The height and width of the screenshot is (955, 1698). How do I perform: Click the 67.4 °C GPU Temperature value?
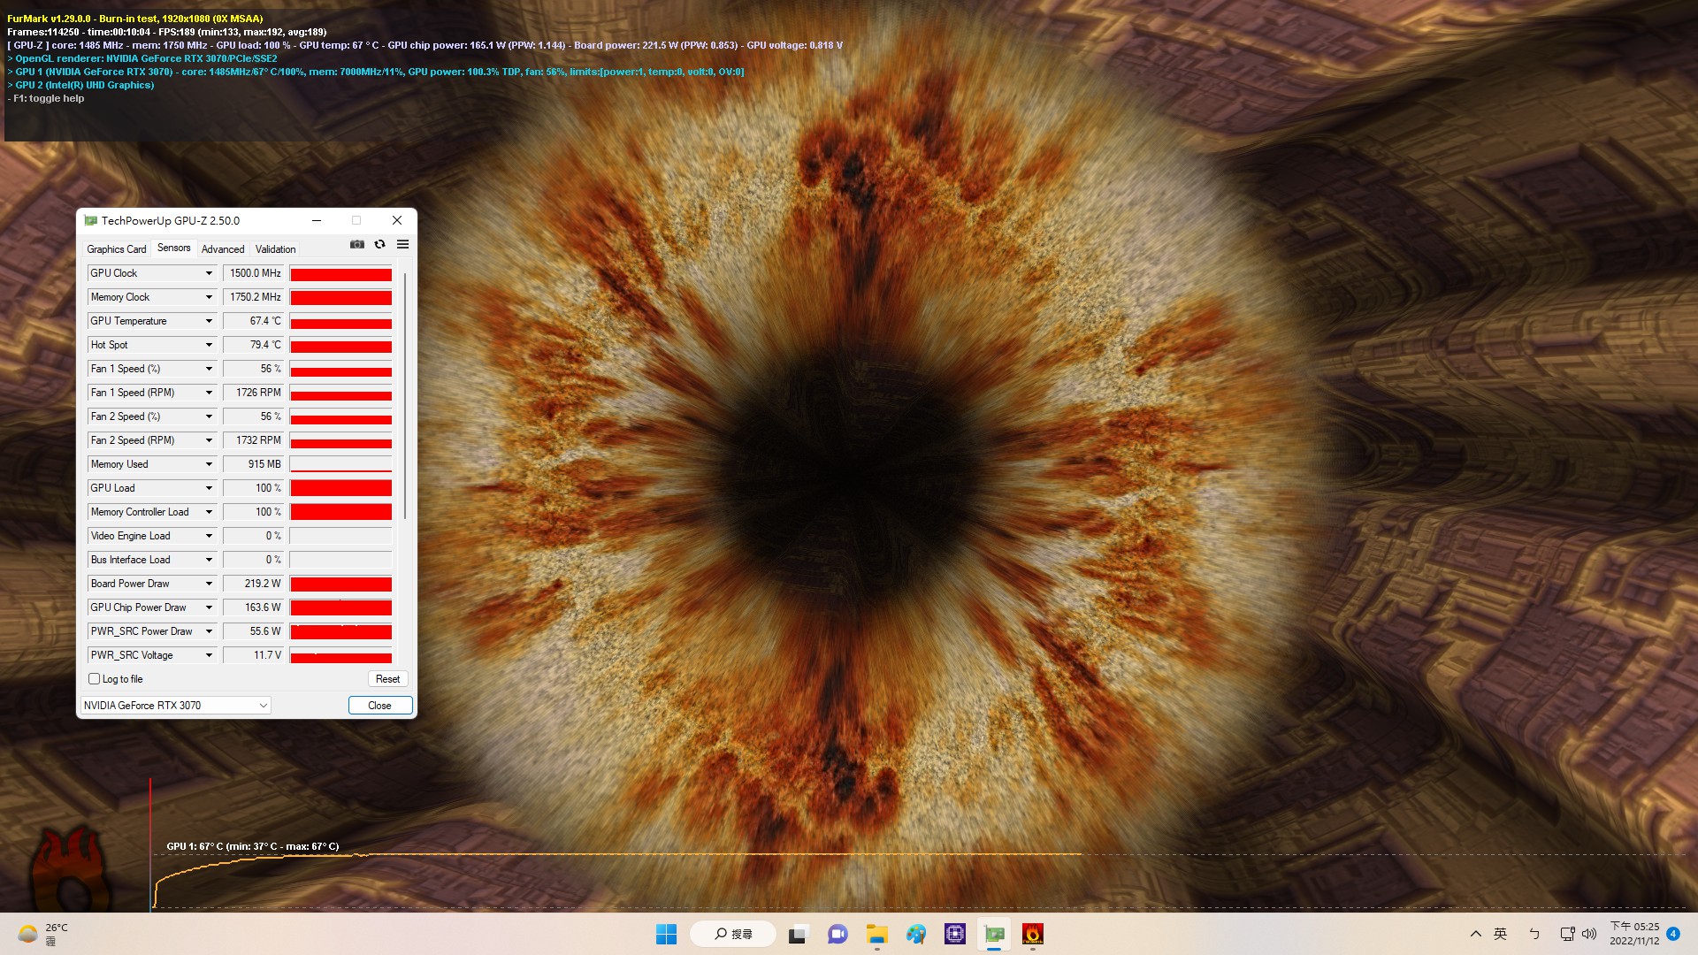pyautogui.click(x=254, y=321)
